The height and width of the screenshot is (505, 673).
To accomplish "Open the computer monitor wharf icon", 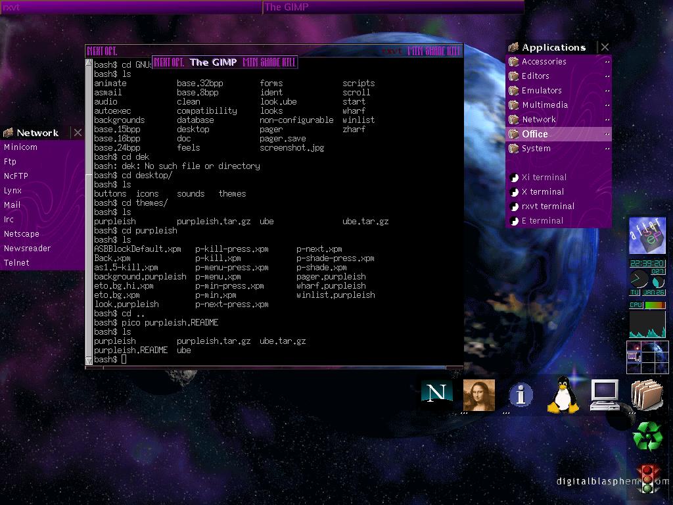I will pos(604,395).
